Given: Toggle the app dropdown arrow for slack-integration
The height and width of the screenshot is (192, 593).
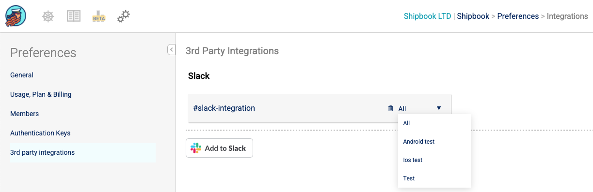Looking at the screenshot, I should tap(439, 108).
